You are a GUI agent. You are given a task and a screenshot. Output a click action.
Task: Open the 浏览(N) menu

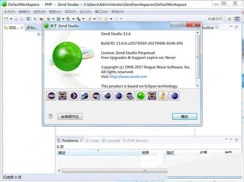pyautogui.click(x=39, y=12)
